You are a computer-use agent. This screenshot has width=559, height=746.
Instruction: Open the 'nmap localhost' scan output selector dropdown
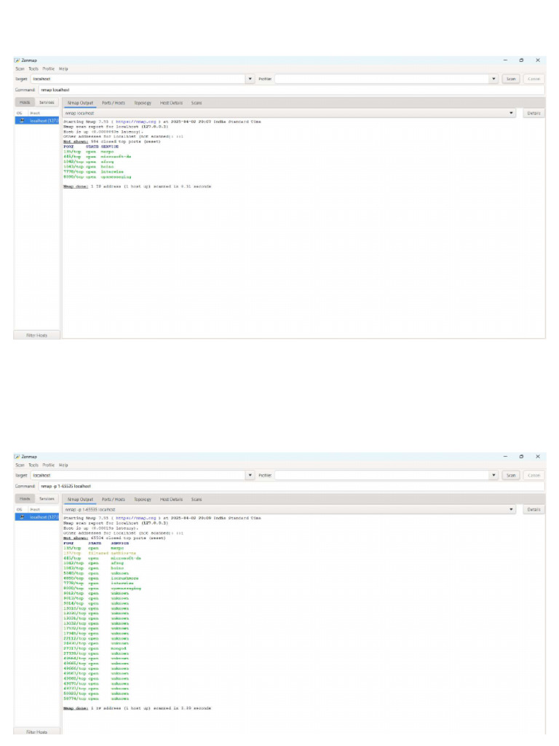click(x=511, y=114)
